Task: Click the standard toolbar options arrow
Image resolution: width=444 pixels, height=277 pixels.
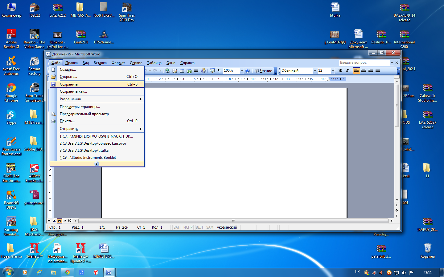Action: click(x=276, y=71)
